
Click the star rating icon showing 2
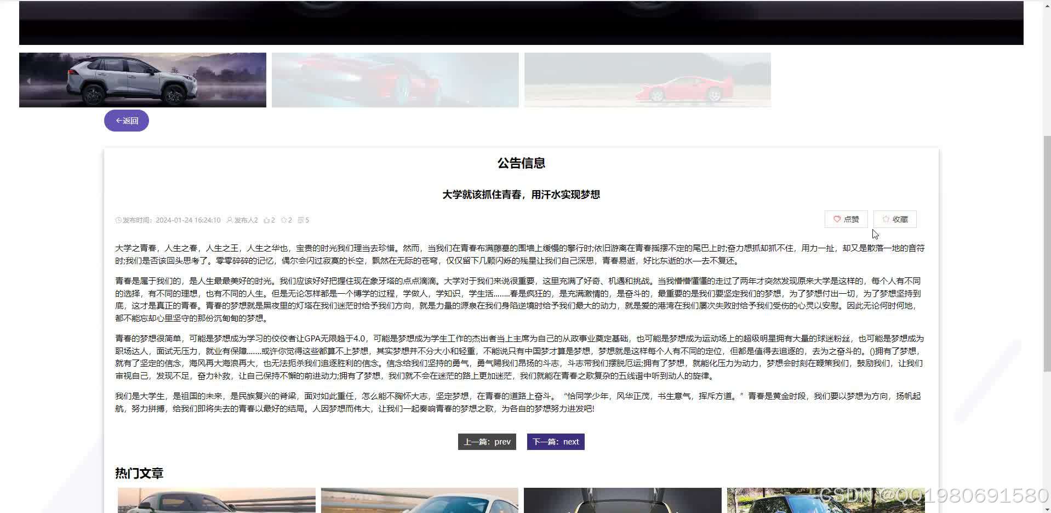[284, 220]
